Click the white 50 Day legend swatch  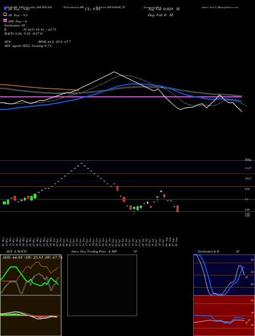click(x=5, y=15)
